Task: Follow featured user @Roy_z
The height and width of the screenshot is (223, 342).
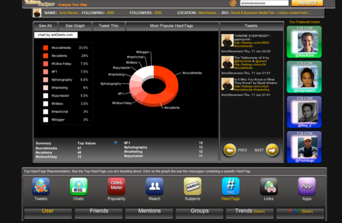Action: (304, 112)
